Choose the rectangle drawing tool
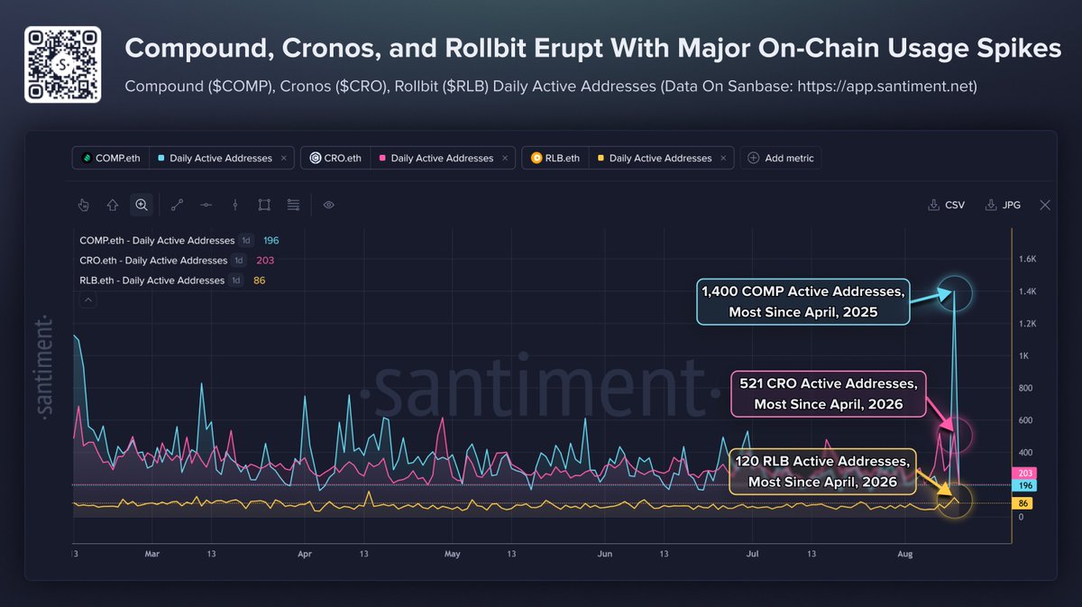Viewport: 1082px width, 607px height. (x=264, y=205)
